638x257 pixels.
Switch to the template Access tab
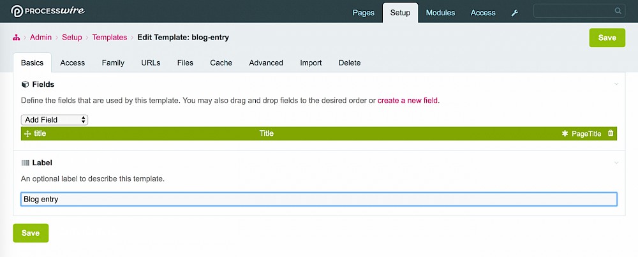73,62
